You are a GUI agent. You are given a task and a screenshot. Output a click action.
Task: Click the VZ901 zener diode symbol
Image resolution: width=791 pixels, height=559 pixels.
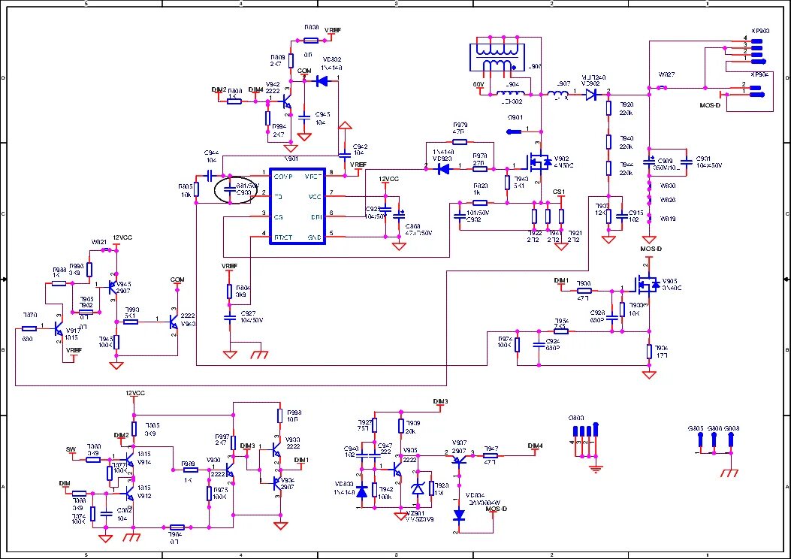point(418,489)
